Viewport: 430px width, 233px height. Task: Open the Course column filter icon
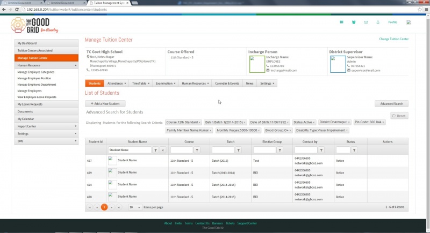pyautogui.click(x=197, y=150)
